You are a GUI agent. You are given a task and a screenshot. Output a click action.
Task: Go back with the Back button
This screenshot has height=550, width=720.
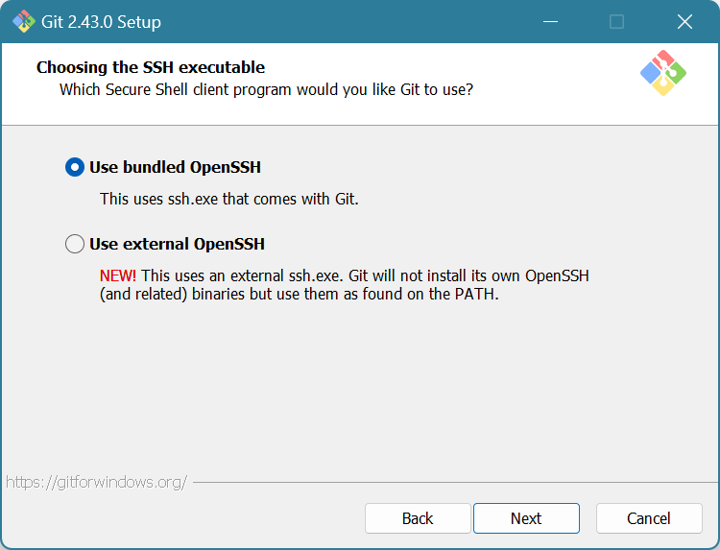click(418, 518)
